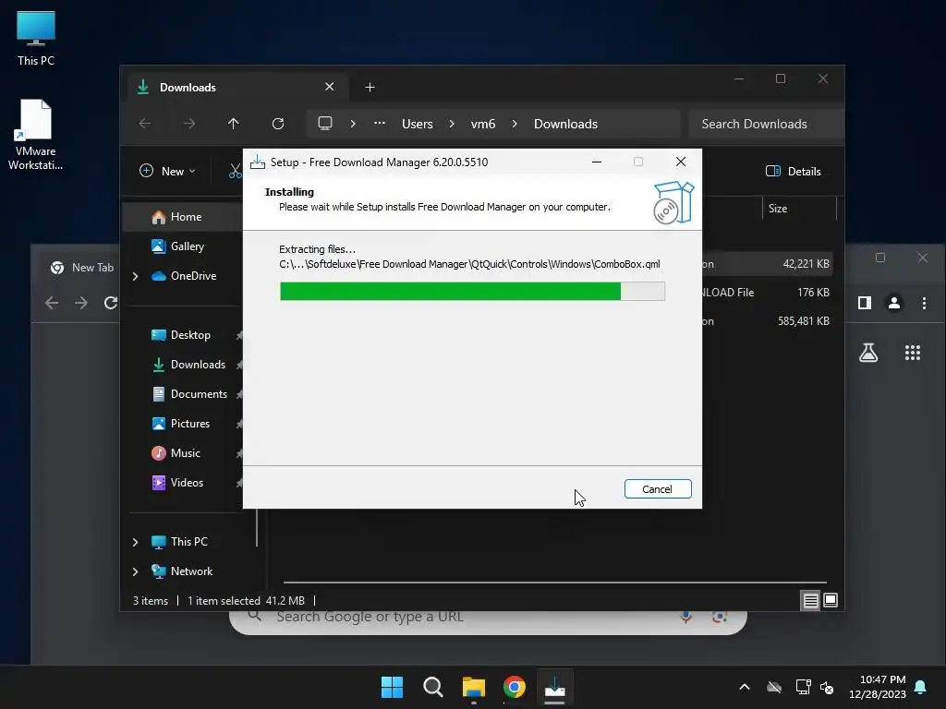Switch to details list view icon

click(810, 600)
